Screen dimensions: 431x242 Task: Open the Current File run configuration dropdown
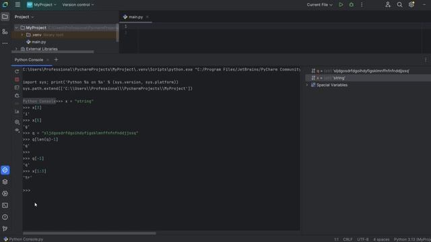(x=320, y=5)
